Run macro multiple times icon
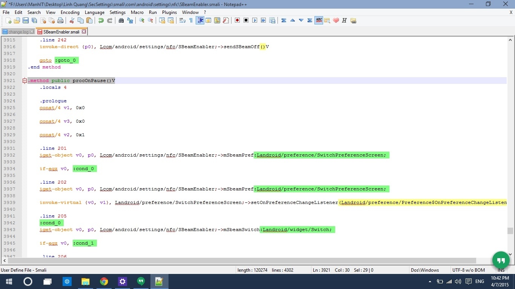Image resolution: width=515 pixels, height=289 pixels. [263, 20]
